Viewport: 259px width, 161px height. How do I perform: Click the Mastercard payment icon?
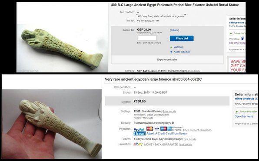[149, 128]
